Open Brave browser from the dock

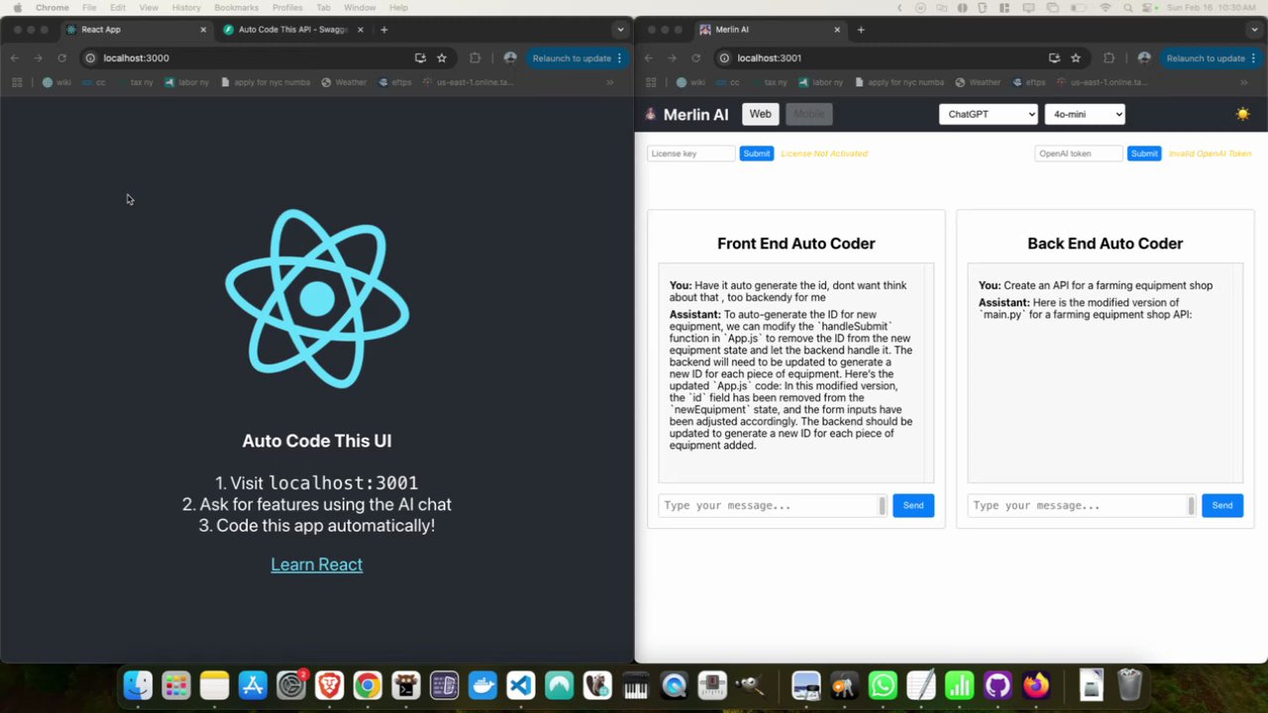329,685
